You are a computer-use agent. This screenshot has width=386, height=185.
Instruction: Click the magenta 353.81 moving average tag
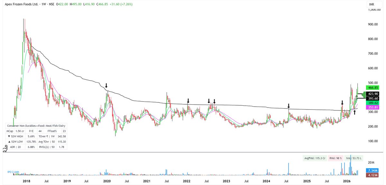tap(373, 108)
